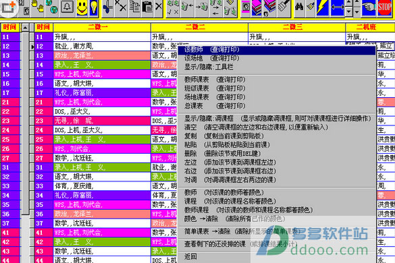
Task: Choose 删除 (删除该节或用DEL键) entry
Action: 277,154
